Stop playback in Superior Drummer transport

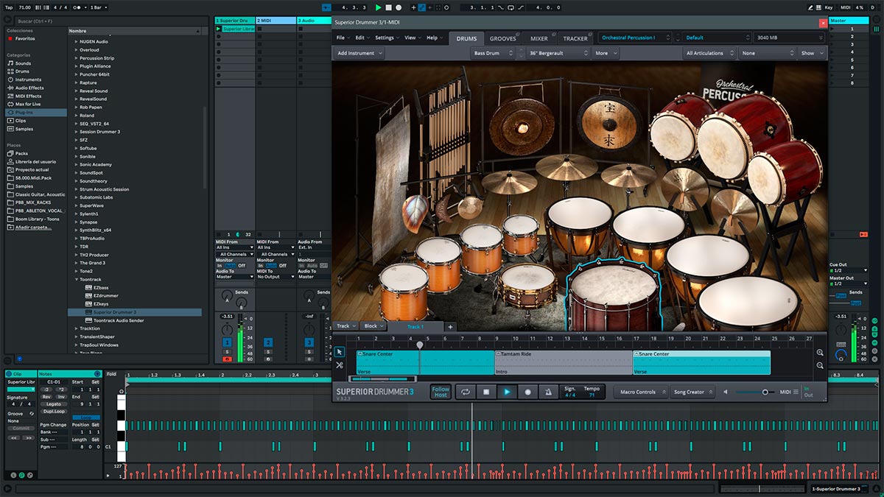point(486,392)
